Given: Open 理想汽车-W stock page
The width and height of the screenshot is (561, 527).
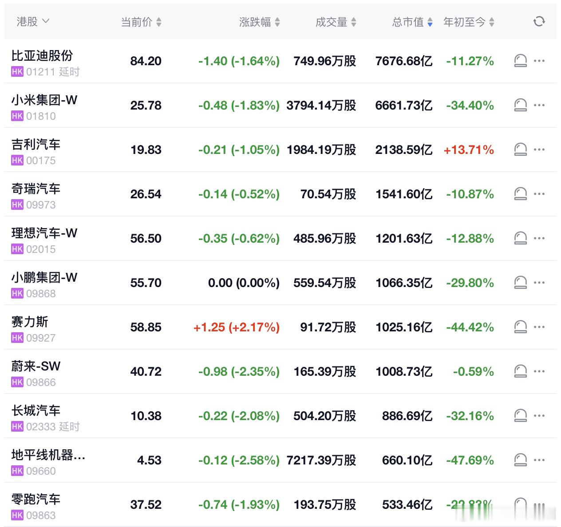Looking at the screenshot, I should click(x=44, y=233).
